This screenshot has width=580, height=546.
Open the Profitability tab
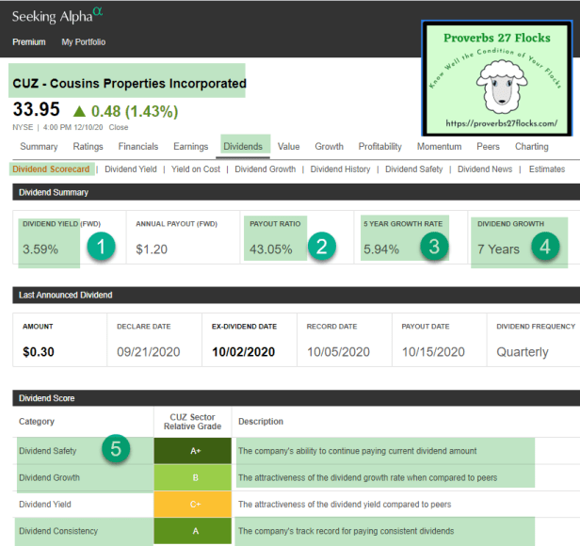pyautogui.click(x=379, y=147)
